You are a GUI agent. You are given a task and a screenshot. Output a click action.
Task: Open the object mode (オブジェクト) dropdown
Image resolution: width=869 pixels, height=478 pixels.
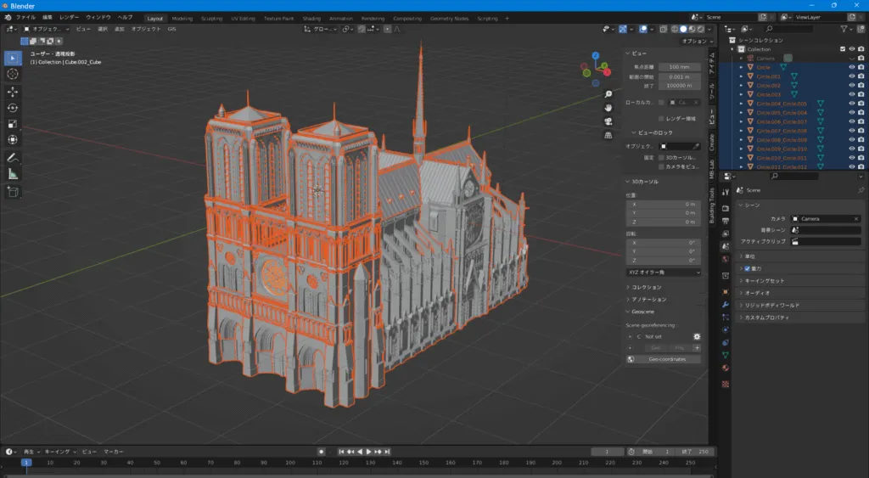click(47, 29)
